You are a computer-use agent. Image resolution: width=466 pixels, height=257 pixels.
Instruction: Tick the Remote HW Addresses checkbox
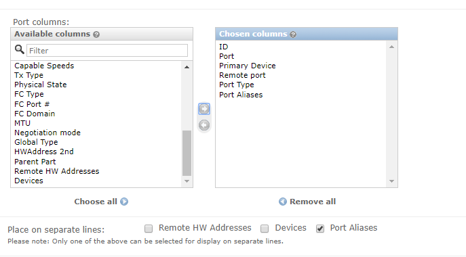pos(149,229)
